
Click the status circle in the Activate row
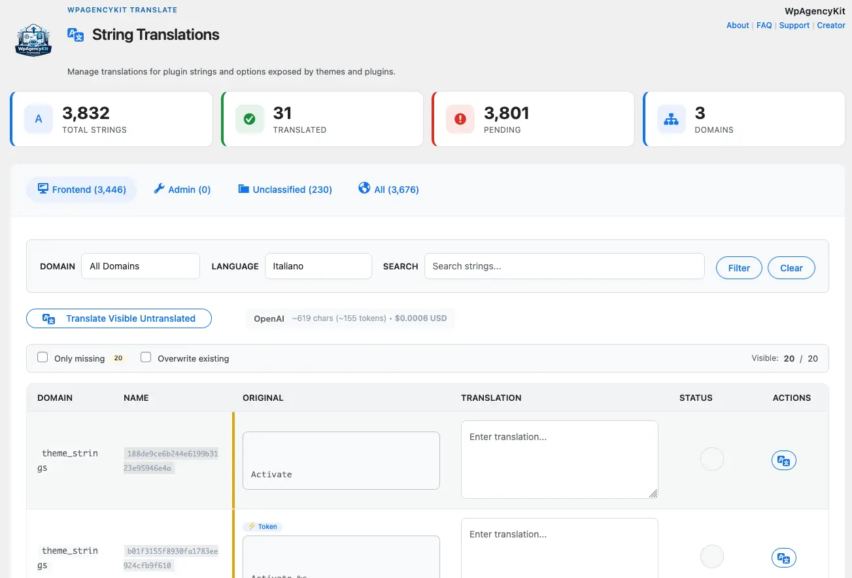point(712,459)
